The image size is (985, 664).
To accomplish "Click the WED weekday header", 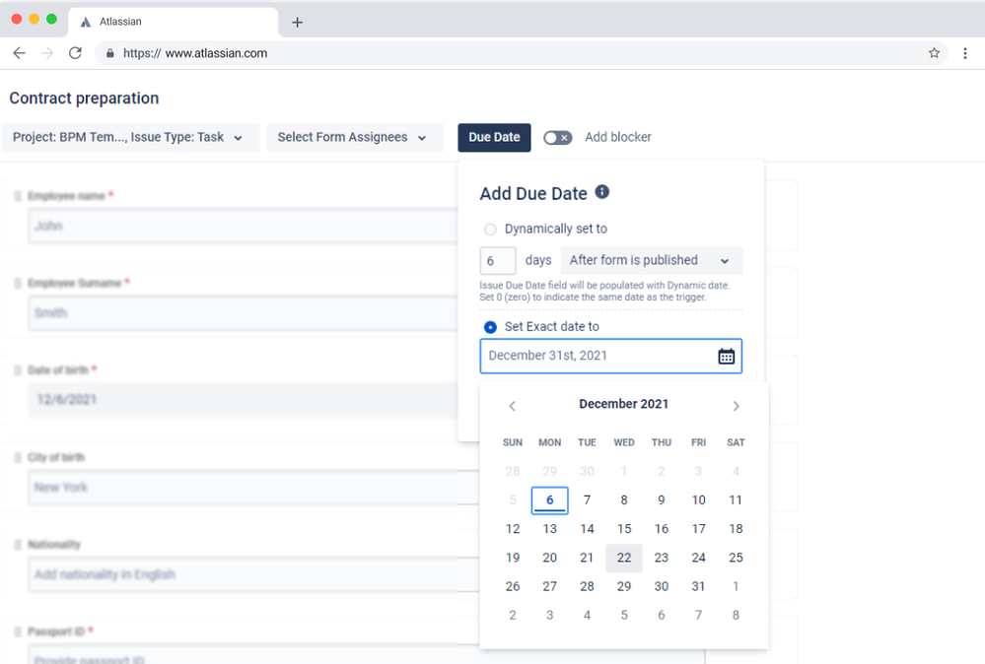I will point(624,442).
